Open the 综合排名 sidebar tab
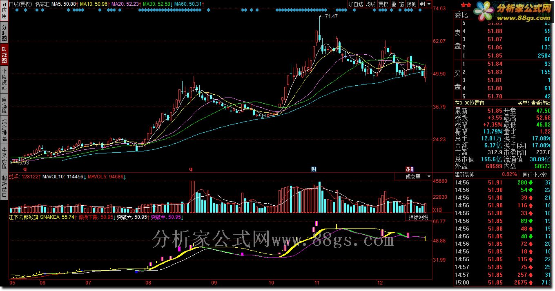The image size is (555, 291). point(4,131)
